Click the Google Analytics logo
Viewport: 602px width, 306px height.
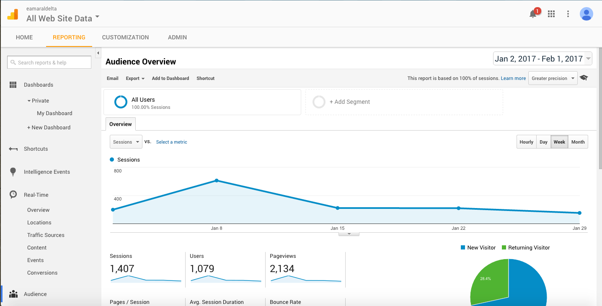pos(13,14)
